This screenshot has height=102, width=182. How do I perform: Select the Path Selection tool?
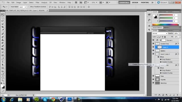click(x=3, y=65)
